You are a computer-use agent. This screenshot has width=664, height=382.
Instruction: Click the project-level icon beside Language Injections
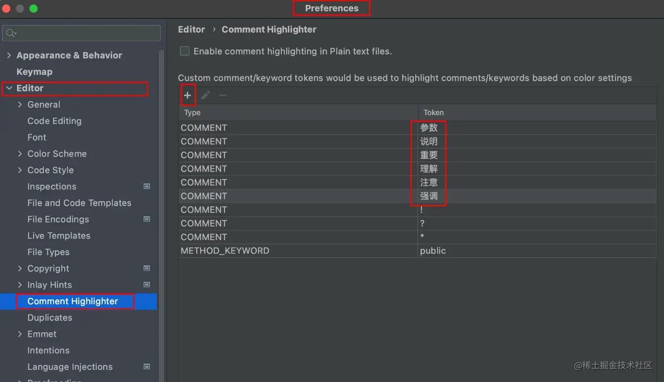[x=147, y=367]
